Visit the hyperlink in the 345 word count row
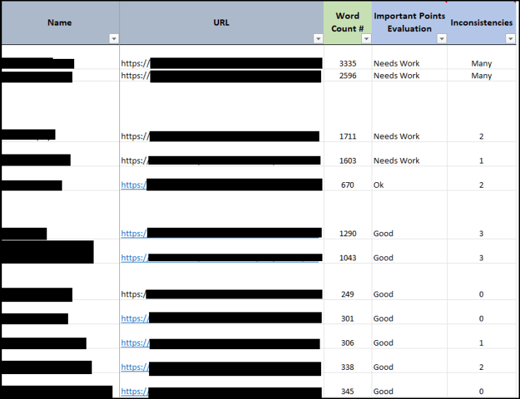 point(133,391)
